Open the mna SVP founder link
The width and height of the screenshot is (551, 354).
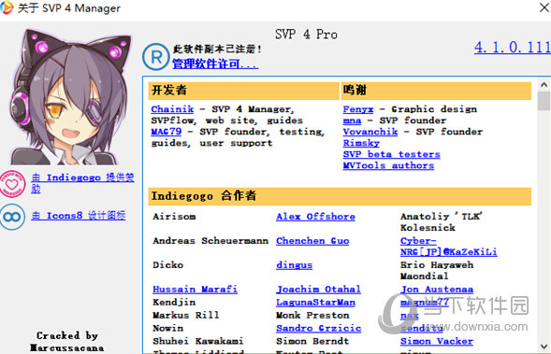point(352,120)
